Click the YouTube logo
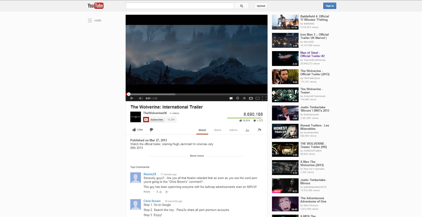 95,6
